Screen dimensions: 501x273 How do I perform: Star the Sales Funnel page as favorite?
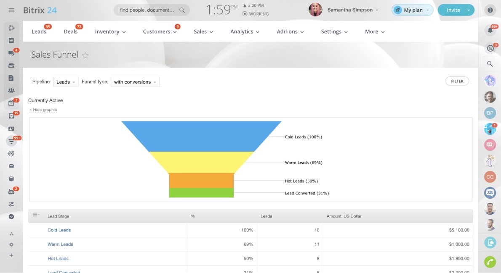click(x=85, y=55)
